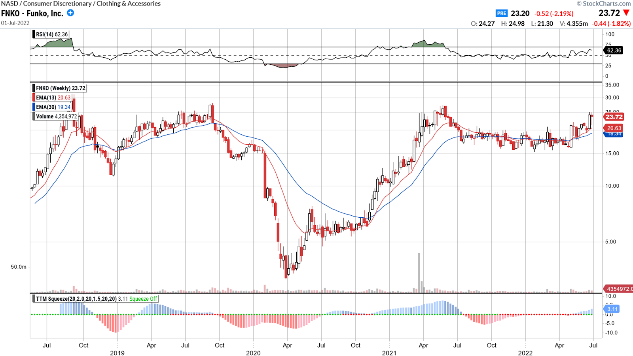Click the H: 24.98 high price value
633x356 pixels.
point(513,24)
